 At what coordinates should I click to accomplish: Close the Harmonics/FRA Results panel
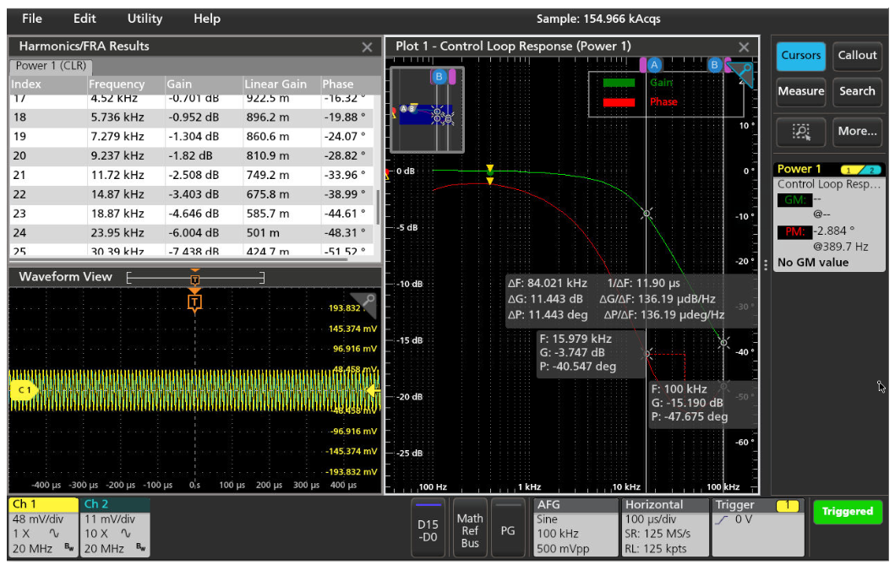[367, 47]
